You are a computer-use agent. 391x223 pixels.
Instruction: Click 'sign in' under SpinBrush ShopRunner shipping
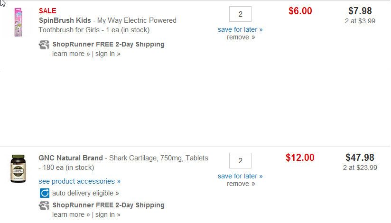[108, 54]
